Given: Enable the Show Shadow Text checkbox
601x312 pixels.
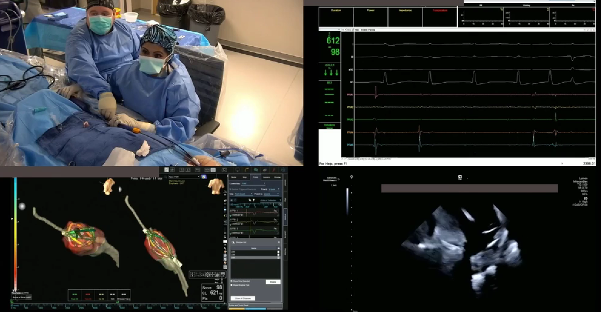Looking at the screenshot, I should [x=232, y=285].
